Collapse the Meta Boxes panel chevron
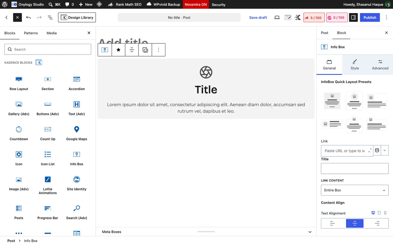Viewport: 393px width, 245px height. (310, 232)
